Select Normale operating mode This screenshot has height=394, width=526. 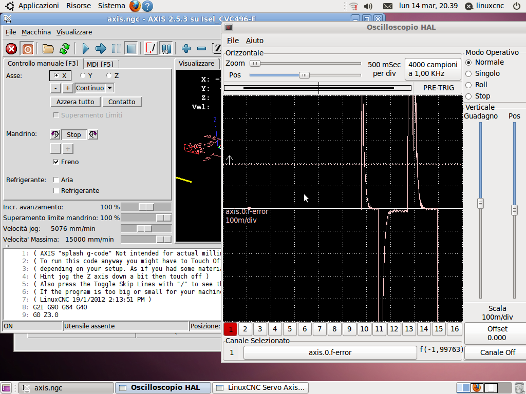pyautogui.click(x=468, y=62)
